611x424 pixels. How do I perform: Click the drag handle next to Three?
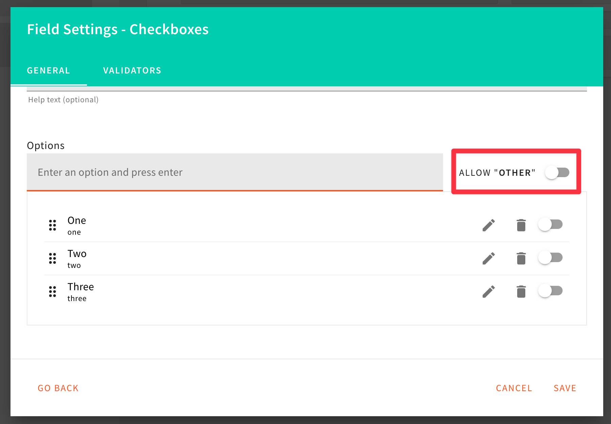click(52, 292)
